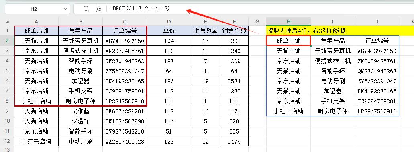Click cell C9 GF6574839201
Viewport: 414px width, 152px height.
(x=124, y=111)
